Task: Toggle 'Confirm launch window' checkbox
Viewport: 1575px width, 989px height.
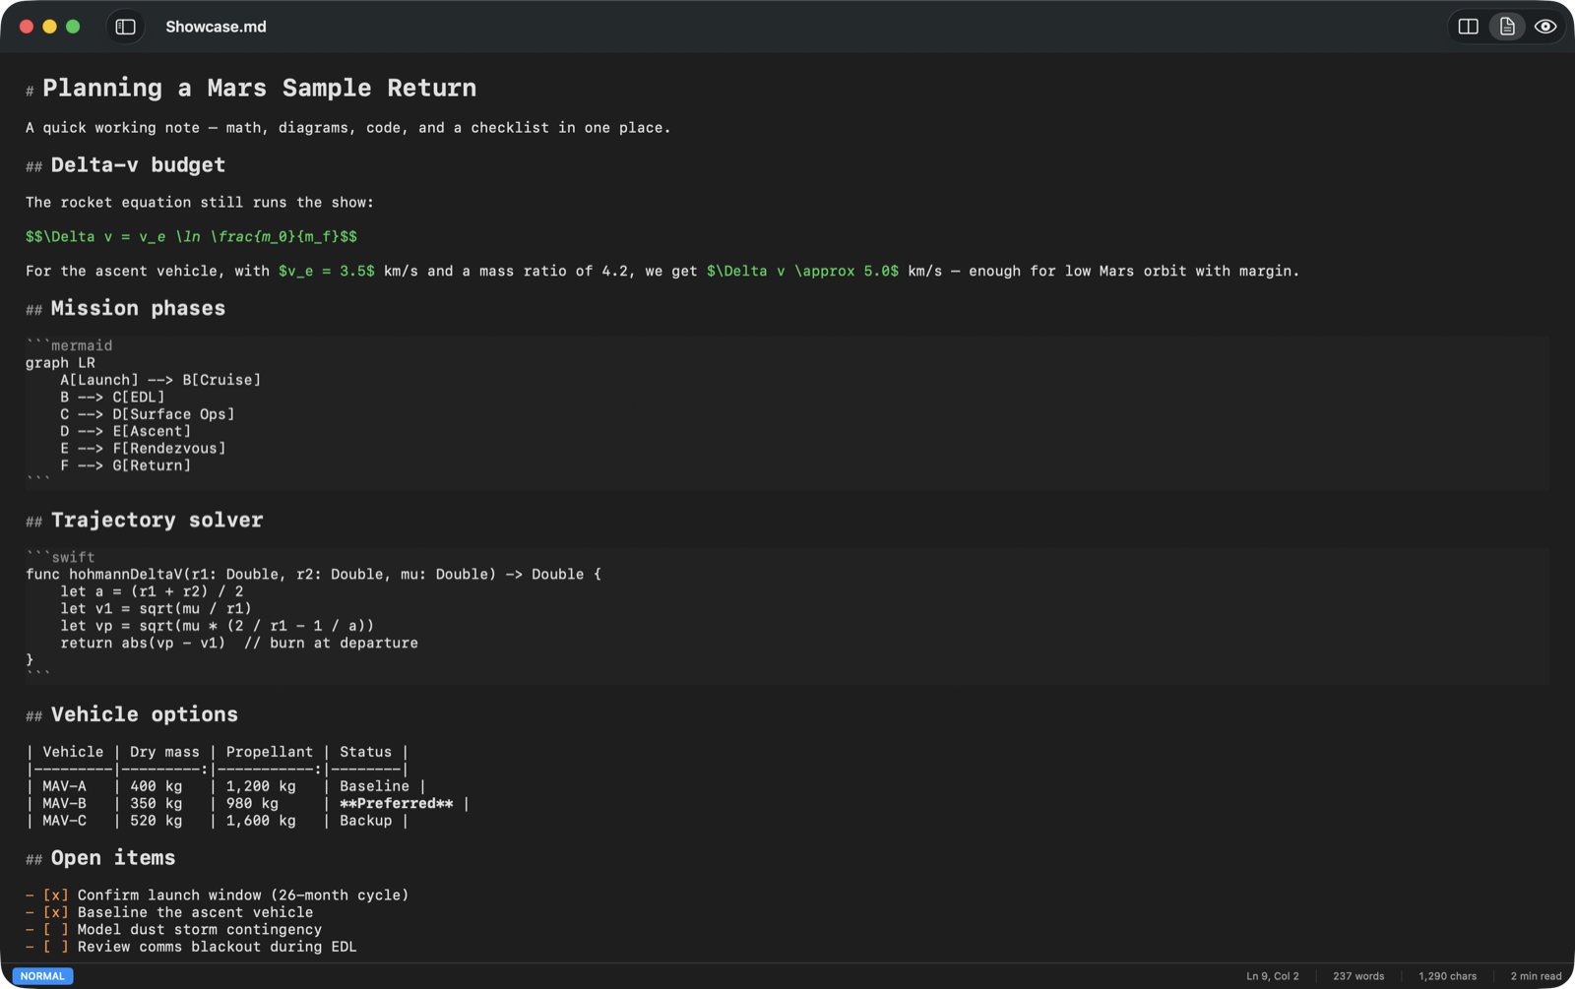Action: pyautogui.click(x=56, y=896)
